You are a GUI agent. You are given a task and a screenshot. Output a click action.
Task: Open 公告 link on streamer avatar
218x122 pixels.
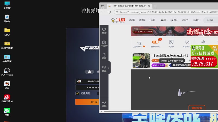click(x=146, y=66)
